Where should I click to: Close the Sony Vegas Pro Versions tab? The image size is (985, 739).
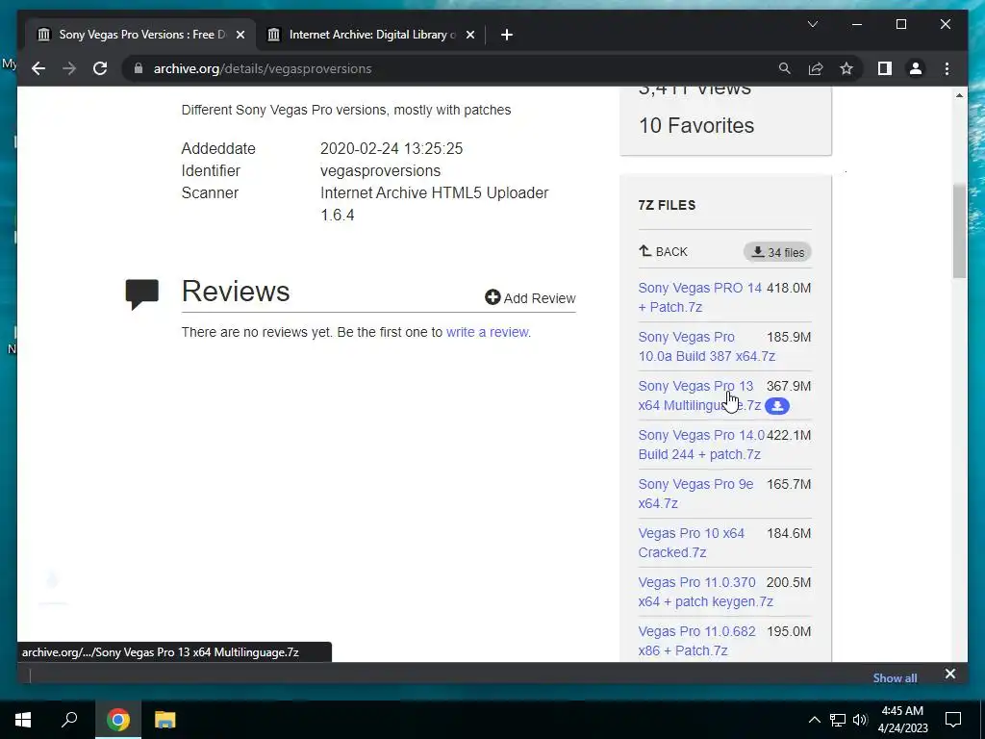[x=240, y=35]
